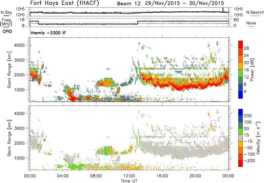Pick the yellow-orange 16–20 dB power swatch

[x=241, y=66]
